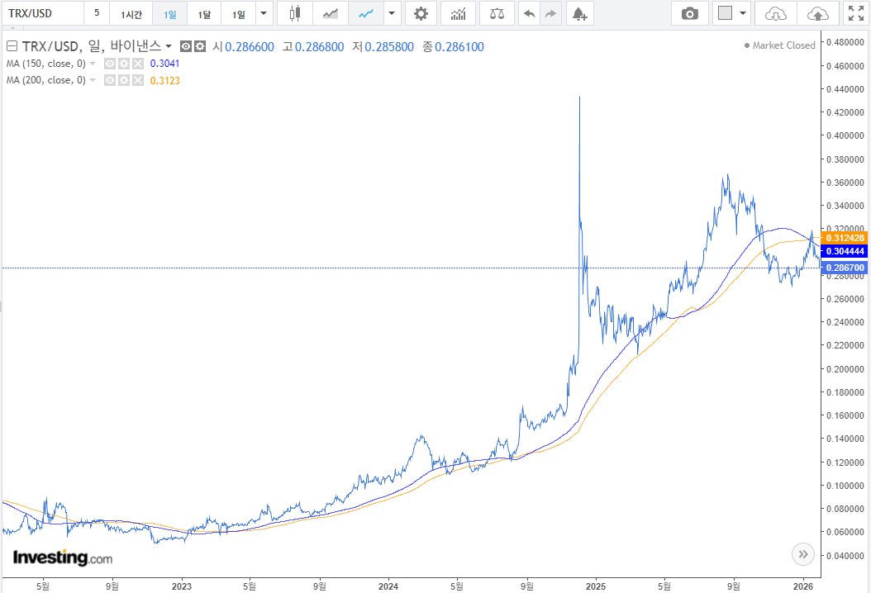Click the Market Closed status text
The image size is (871, 593).
(783, 45)
